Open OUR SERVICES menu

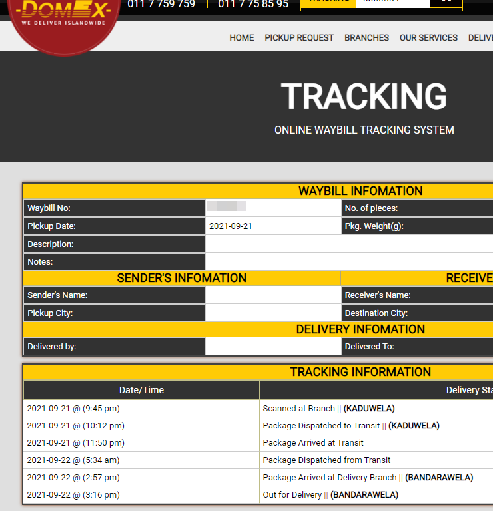point(428,38)
